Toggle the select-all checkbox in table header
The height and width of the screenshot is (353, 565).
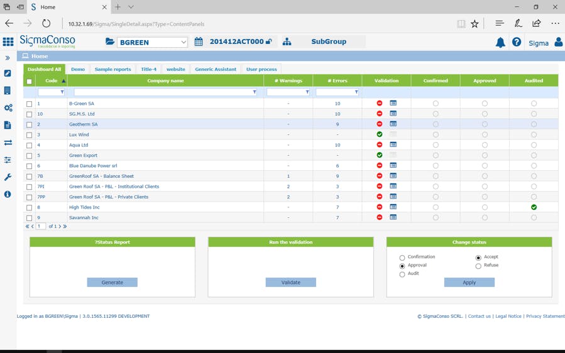pos(29,81)
